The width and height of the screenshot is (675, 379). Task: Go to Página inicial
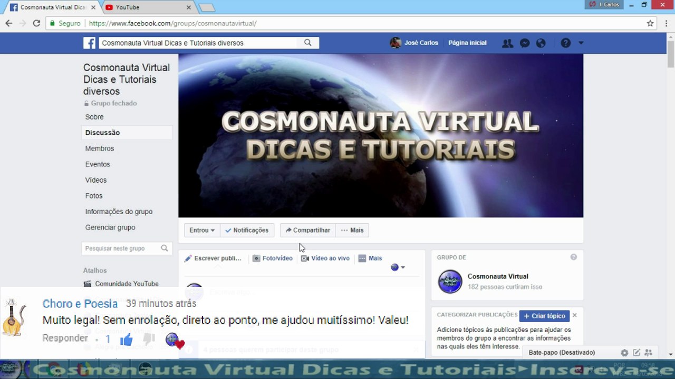[467, 43]
